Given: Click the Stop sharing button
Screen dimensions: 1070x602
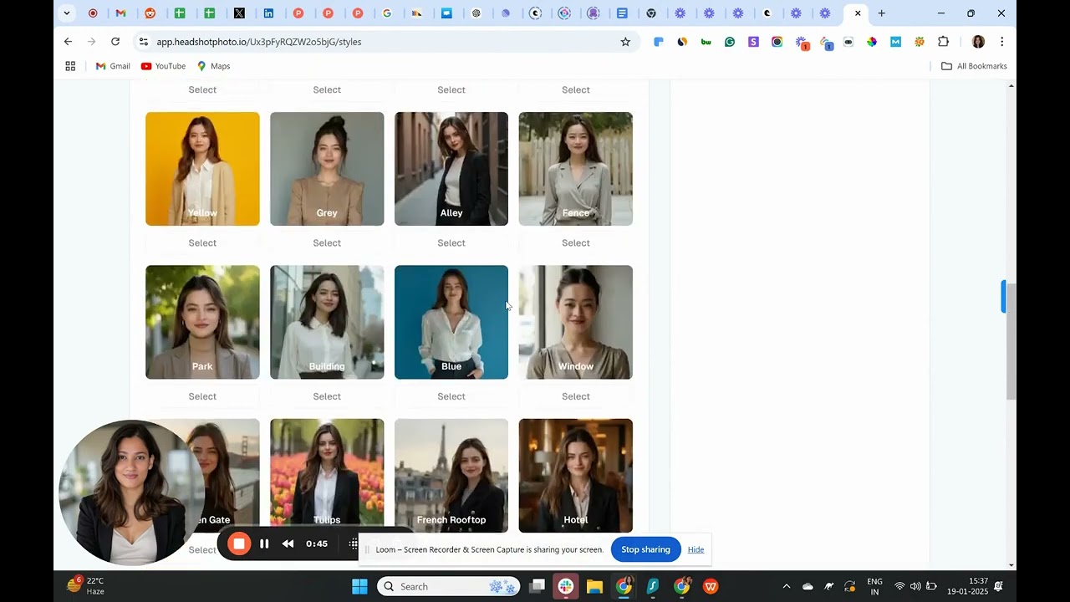Looking at the screenshot, I should tap(645, 549).
